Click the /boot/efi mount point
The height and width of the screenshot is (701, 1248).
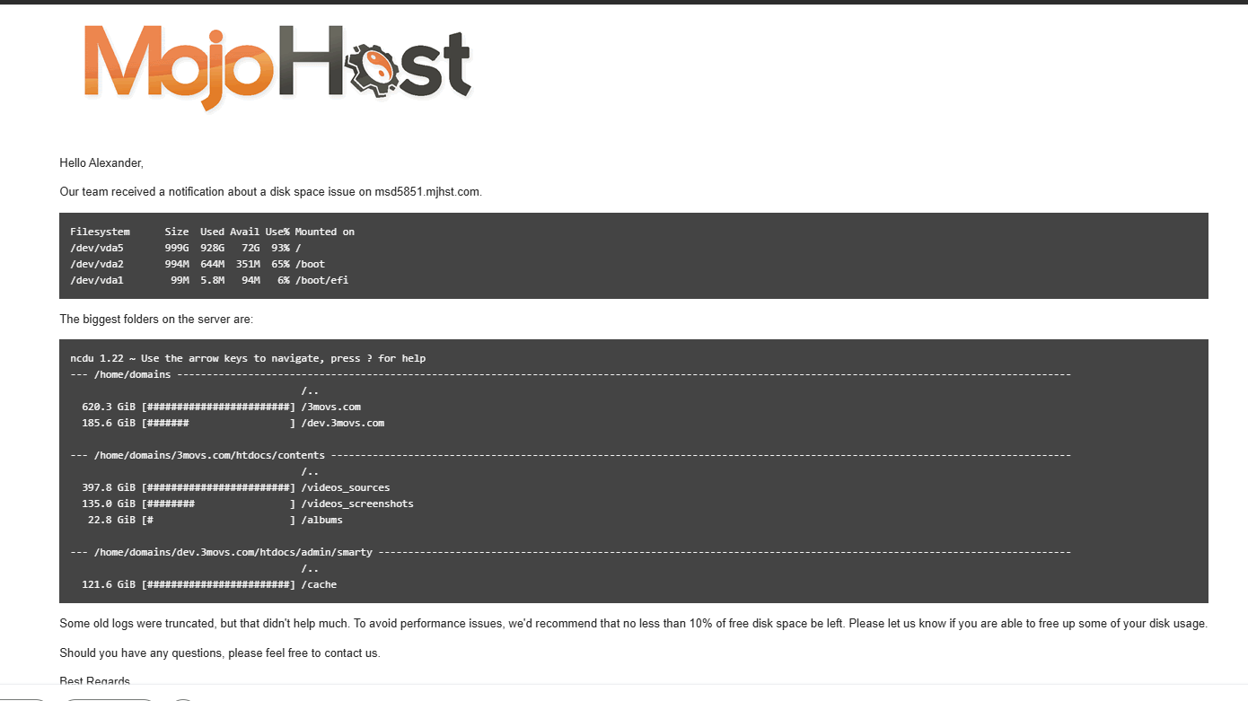[322, 280]
